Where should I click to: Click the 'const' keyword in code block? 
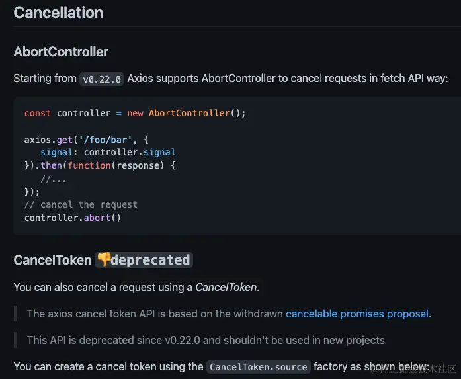pos(37,114)
